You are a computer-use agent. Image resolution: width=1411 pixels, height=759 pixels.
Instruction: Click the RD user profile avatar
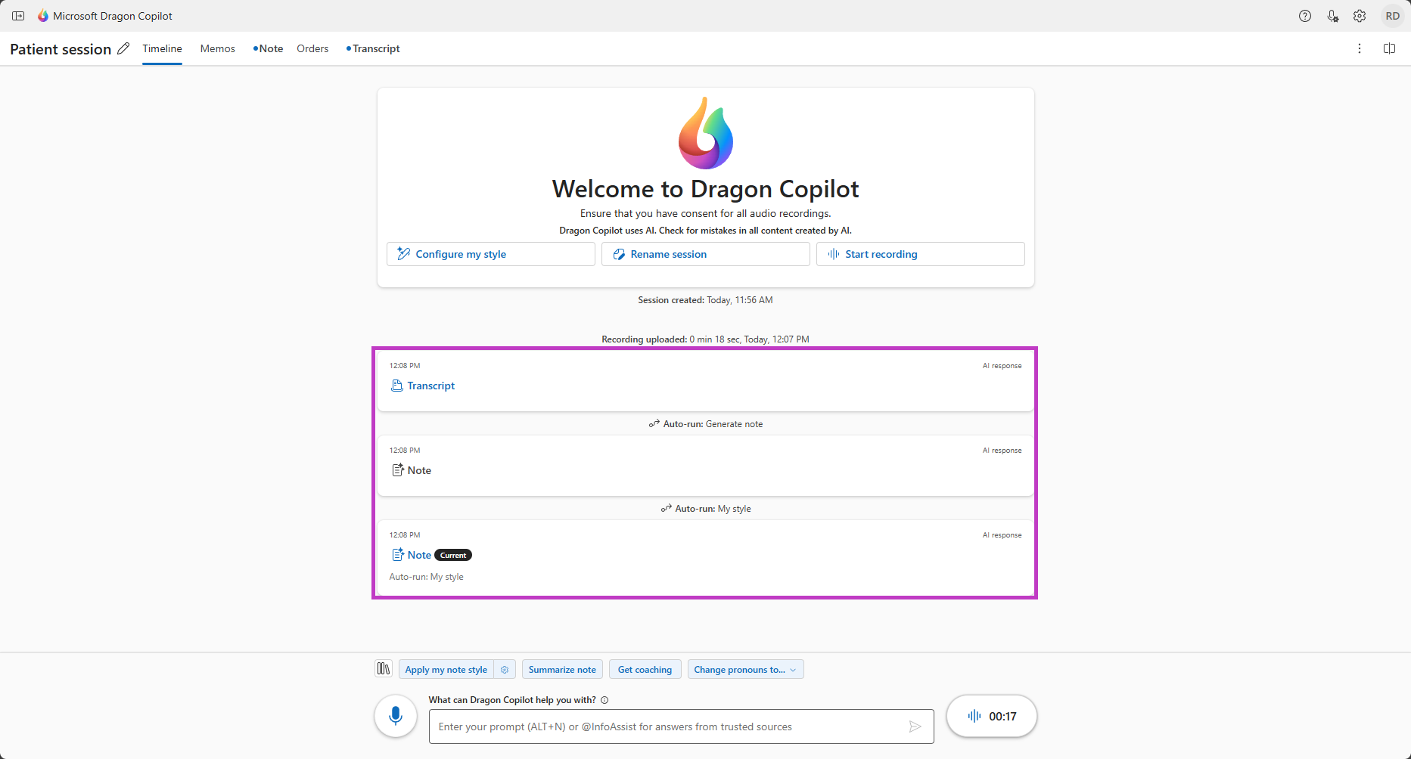[1392, 16]
